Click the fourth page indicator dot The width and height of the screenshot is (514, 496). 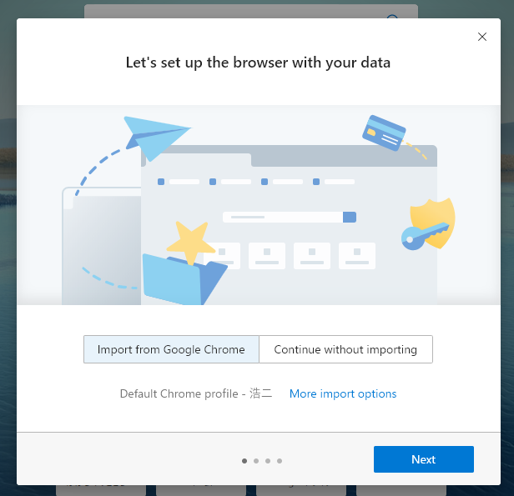click(280, 461)
